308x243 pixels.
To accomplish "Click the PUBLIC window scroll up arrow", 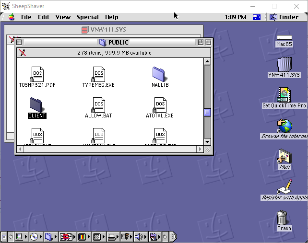I will 207,61.
